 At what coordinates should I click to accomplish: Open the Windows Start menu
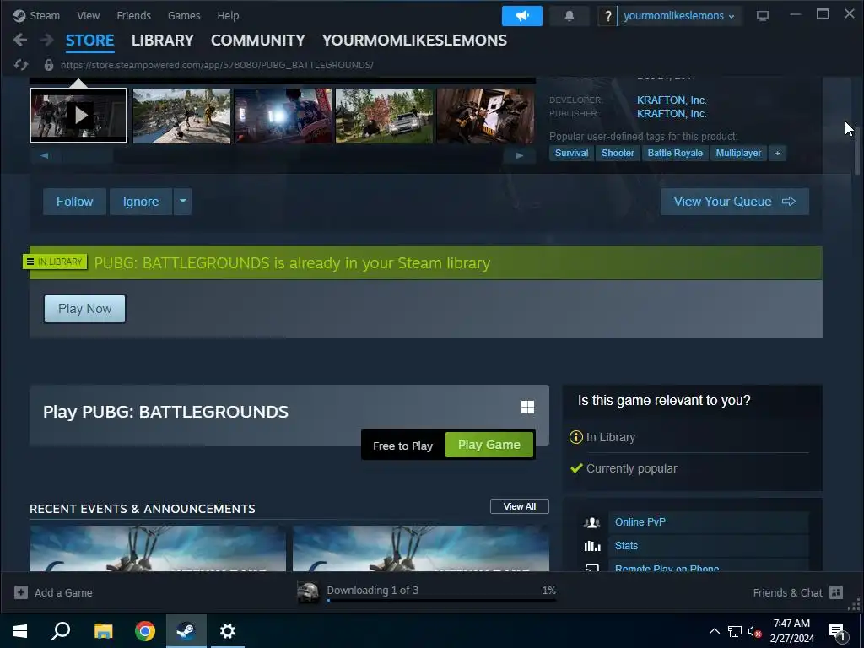click(x=20, y=631)
